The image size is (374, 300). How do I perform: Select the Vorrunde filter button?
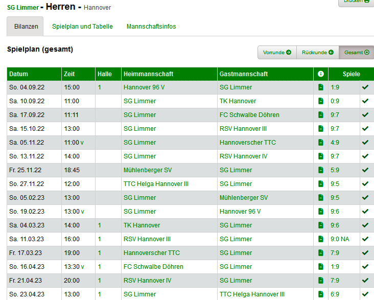click(277, 53)
